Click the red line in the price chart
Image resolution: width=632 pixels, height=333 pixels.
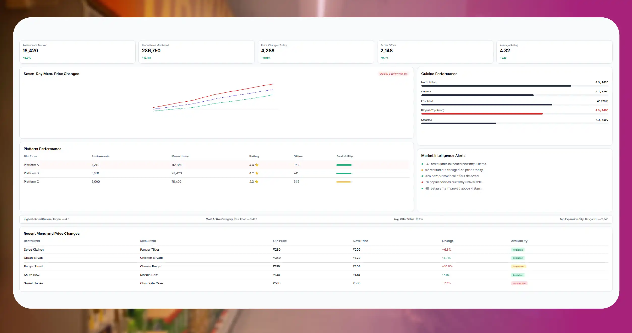[213, 95]
